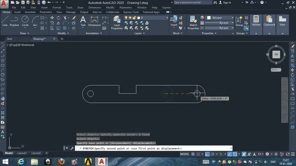This screenshot has width=296, height=166.
Task: Switch to the Layout1 tab
Action: 22,153
